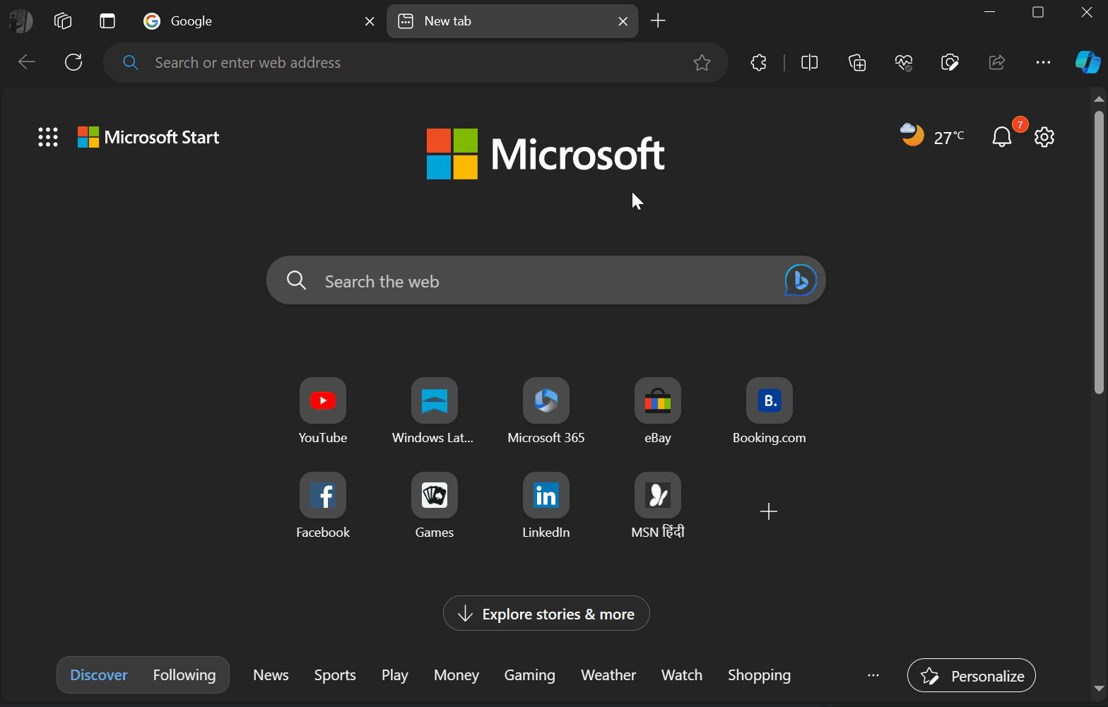Take a screenshot with the toolbar icon
This screenshot has height=707, width=1108.
tap(950, 63)
